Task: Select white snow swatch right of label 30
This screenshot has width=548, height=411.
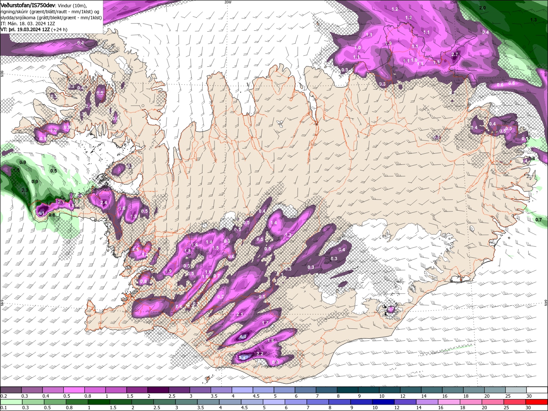Action: coord(537,390)
